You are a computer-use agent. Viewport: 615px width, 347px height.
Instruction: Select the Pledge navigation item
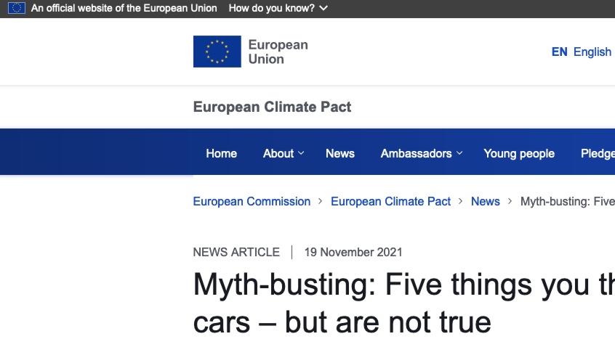coord(597,153)
